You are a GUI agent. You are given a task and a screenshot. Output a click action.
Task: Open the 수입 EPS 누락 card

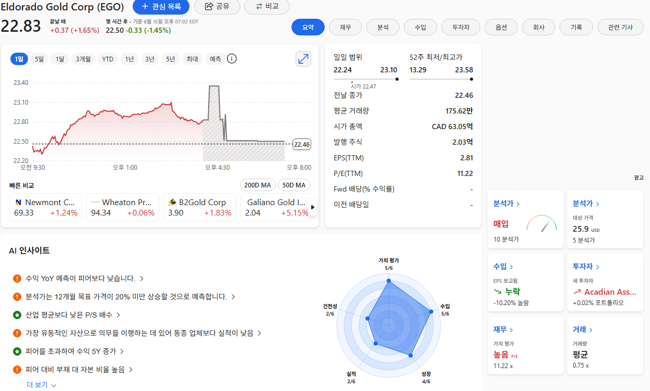pos(526,283)
